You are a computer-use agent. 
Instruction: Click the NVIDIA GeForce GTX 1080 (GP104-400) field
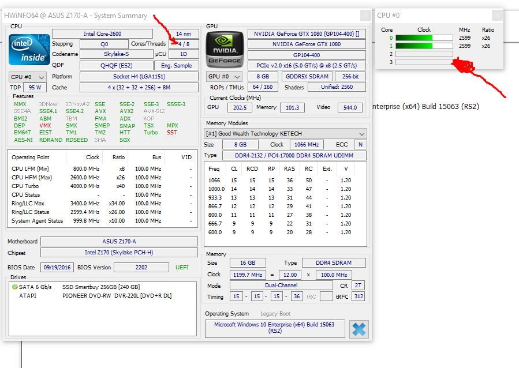coord(307,33)
